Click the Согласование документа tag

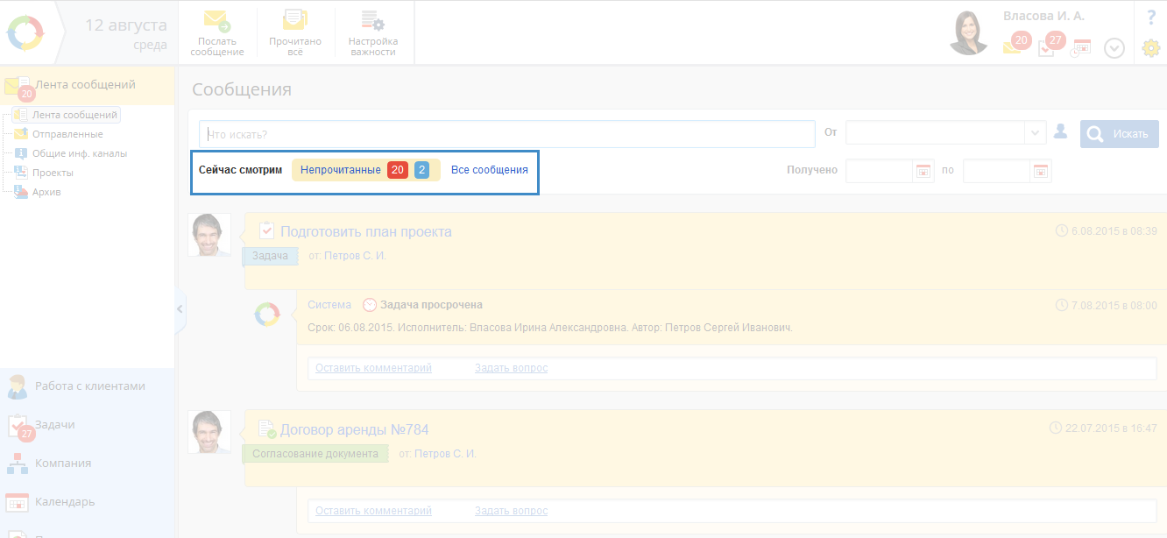[315, 454]
